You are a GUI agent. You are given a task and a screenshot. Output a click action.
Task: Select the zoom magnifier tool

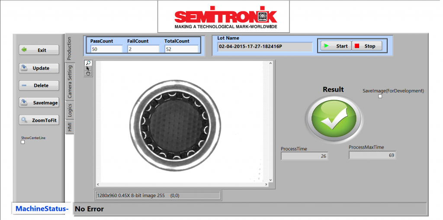pos(88,63)
